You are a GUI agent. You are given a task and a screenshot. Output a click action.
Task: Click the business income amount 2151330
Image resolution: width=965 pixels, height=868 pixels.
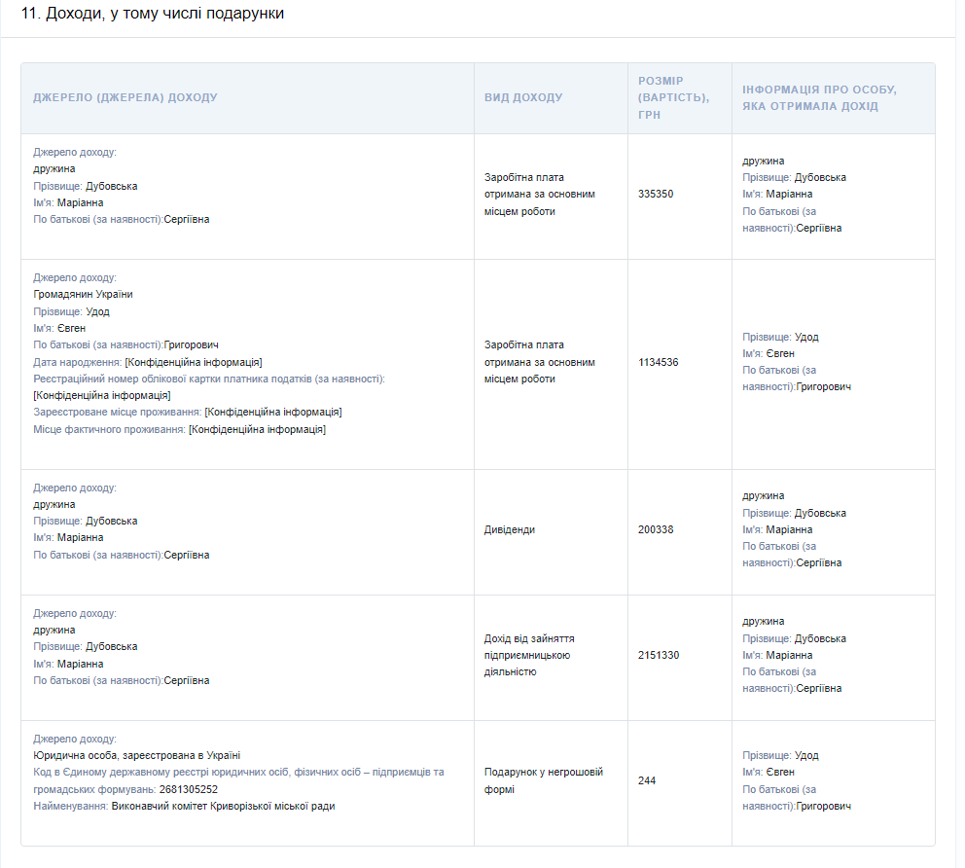coord(659,655)
